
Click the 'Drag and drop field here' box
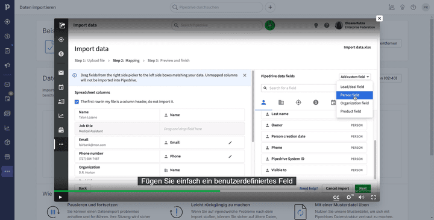[x=202, y=128]
